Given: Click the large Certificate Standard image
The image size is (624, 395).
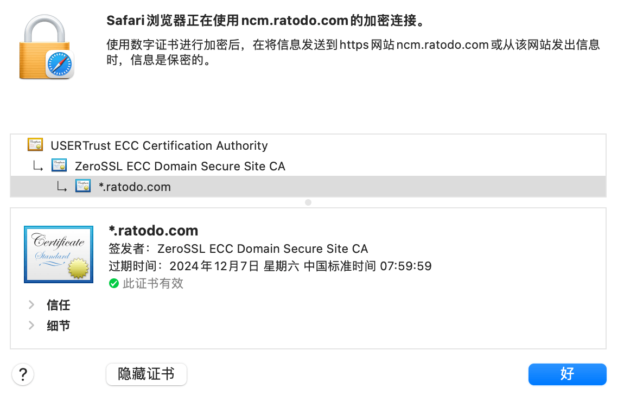Looking at the screenshot, I should (x=54, y=254).
